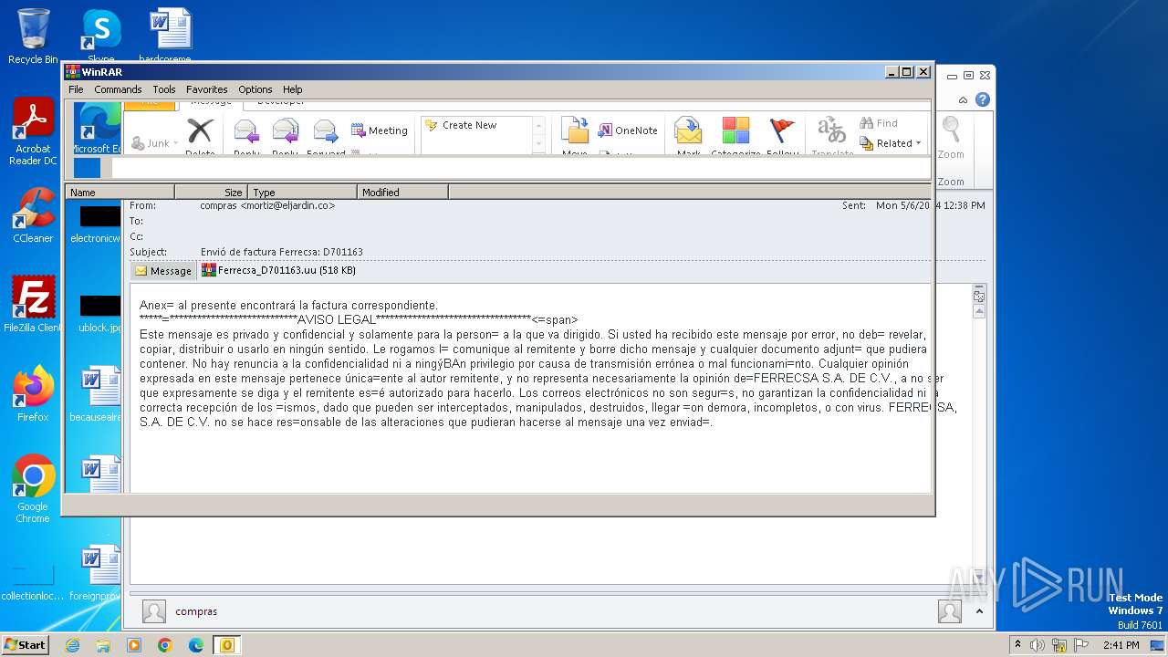Click the WinRAR address path field

pos(520,168)
